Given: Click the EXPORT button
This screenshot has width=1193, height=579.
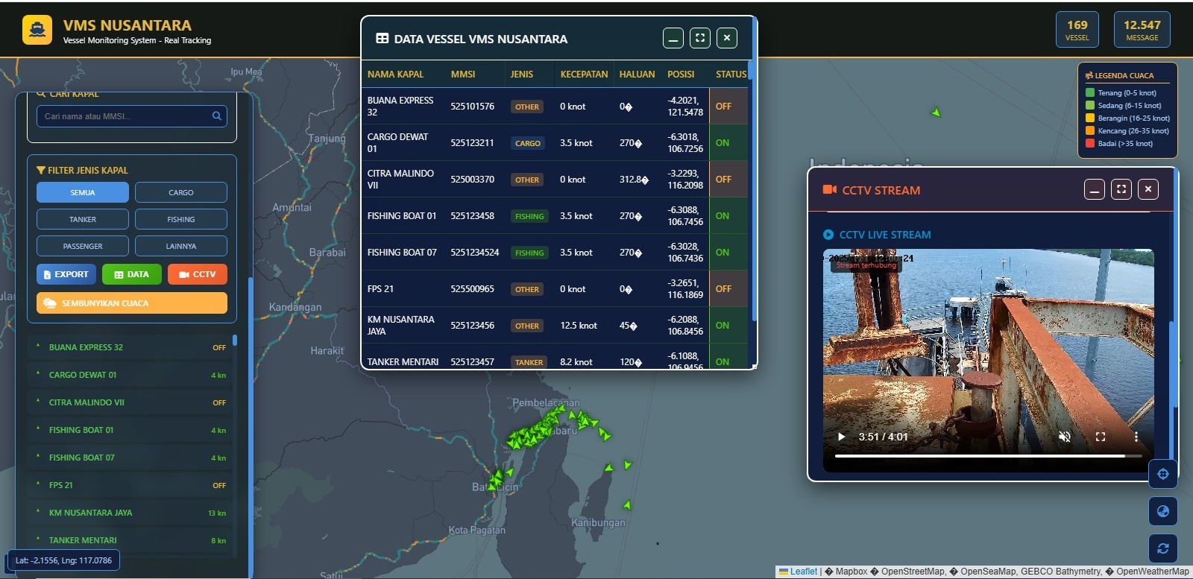Looking at the screenshot, I should point(66,274).
